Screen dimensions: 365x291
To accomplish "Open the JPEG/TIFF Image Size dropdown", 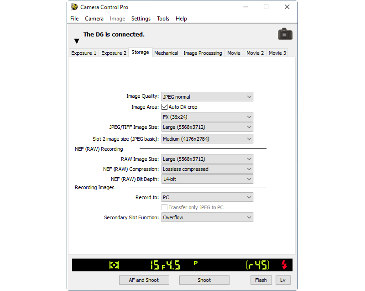I will [x=207, y=127].
